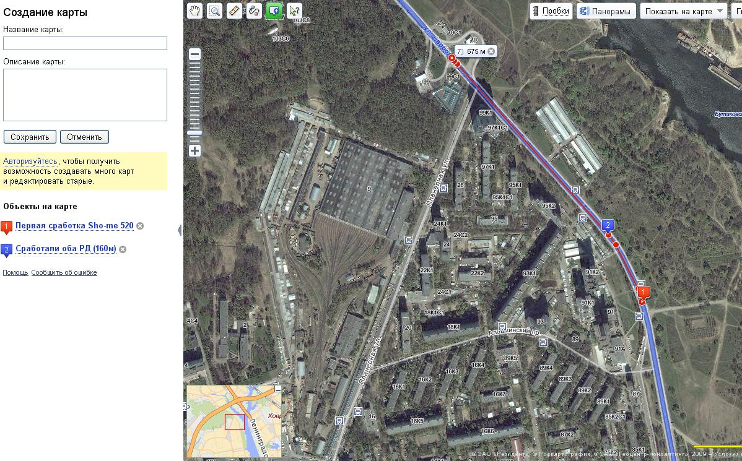This screenshot has height=461, width=742.
Task: Activate the zoom-to-area magnifier tool
Action: [x=214, y=11]
